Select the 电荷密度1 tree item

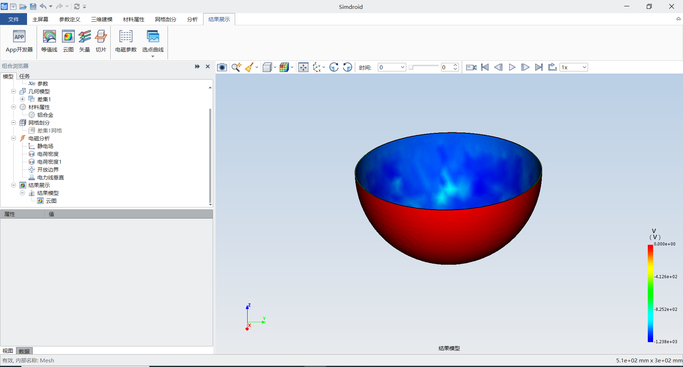tap(49, 162)
